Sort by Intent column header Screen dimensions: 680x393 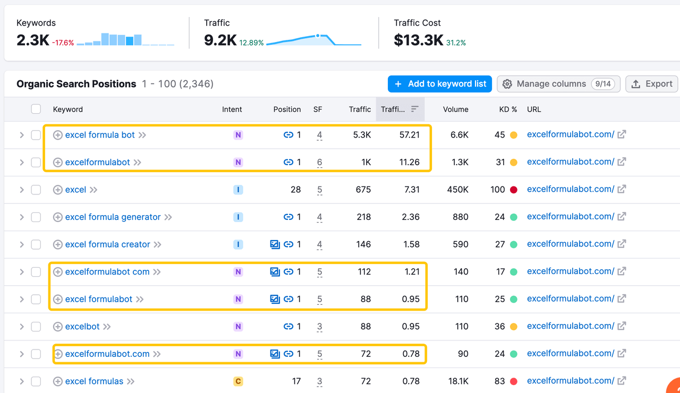232,109
